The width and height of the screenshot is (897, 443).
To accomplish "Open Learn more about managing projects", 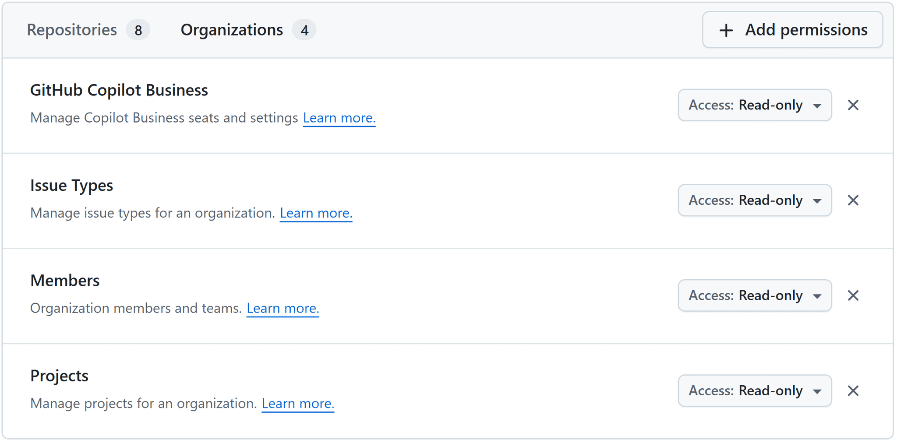I will click(297, 403).
